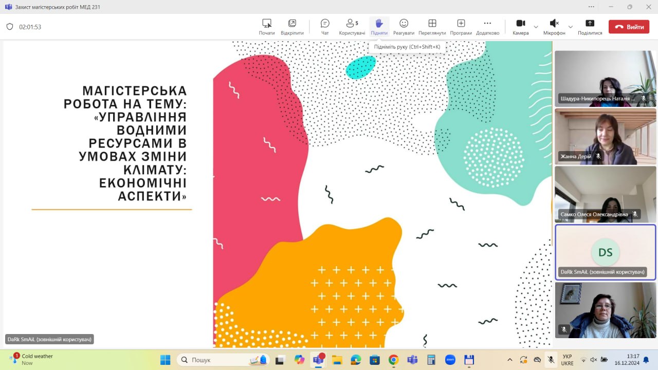Screen dimensions: 658x370
Task: Open the Реагувати reactions menu
Action: coord(404,27)
